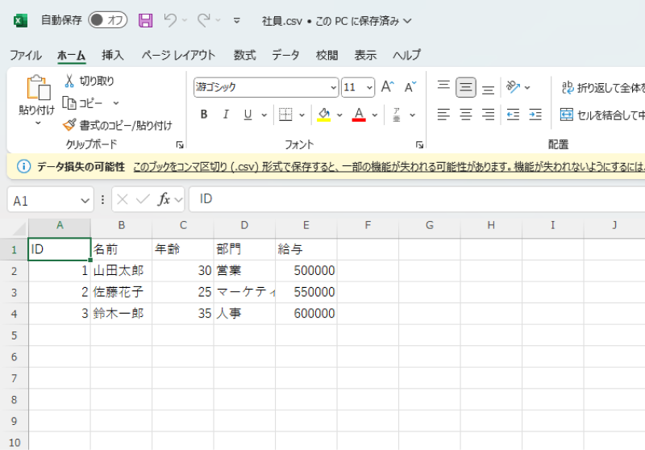Copy selection with コピー
The width and height of the screenshot is (645, 450).
(x=82, y=103)
